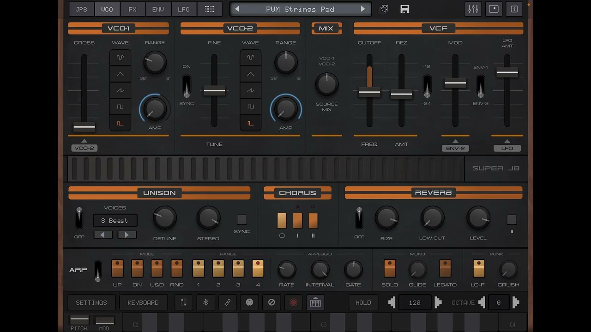Click the LFO AMT slider handle
The image size is (591, 332).
507,72
